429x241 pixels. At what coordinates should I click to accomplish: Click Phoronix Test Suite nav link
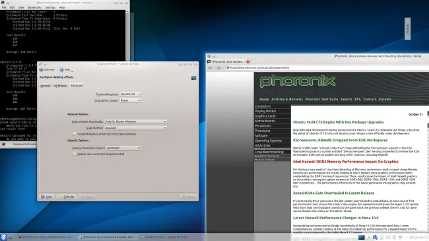(321, 99)
